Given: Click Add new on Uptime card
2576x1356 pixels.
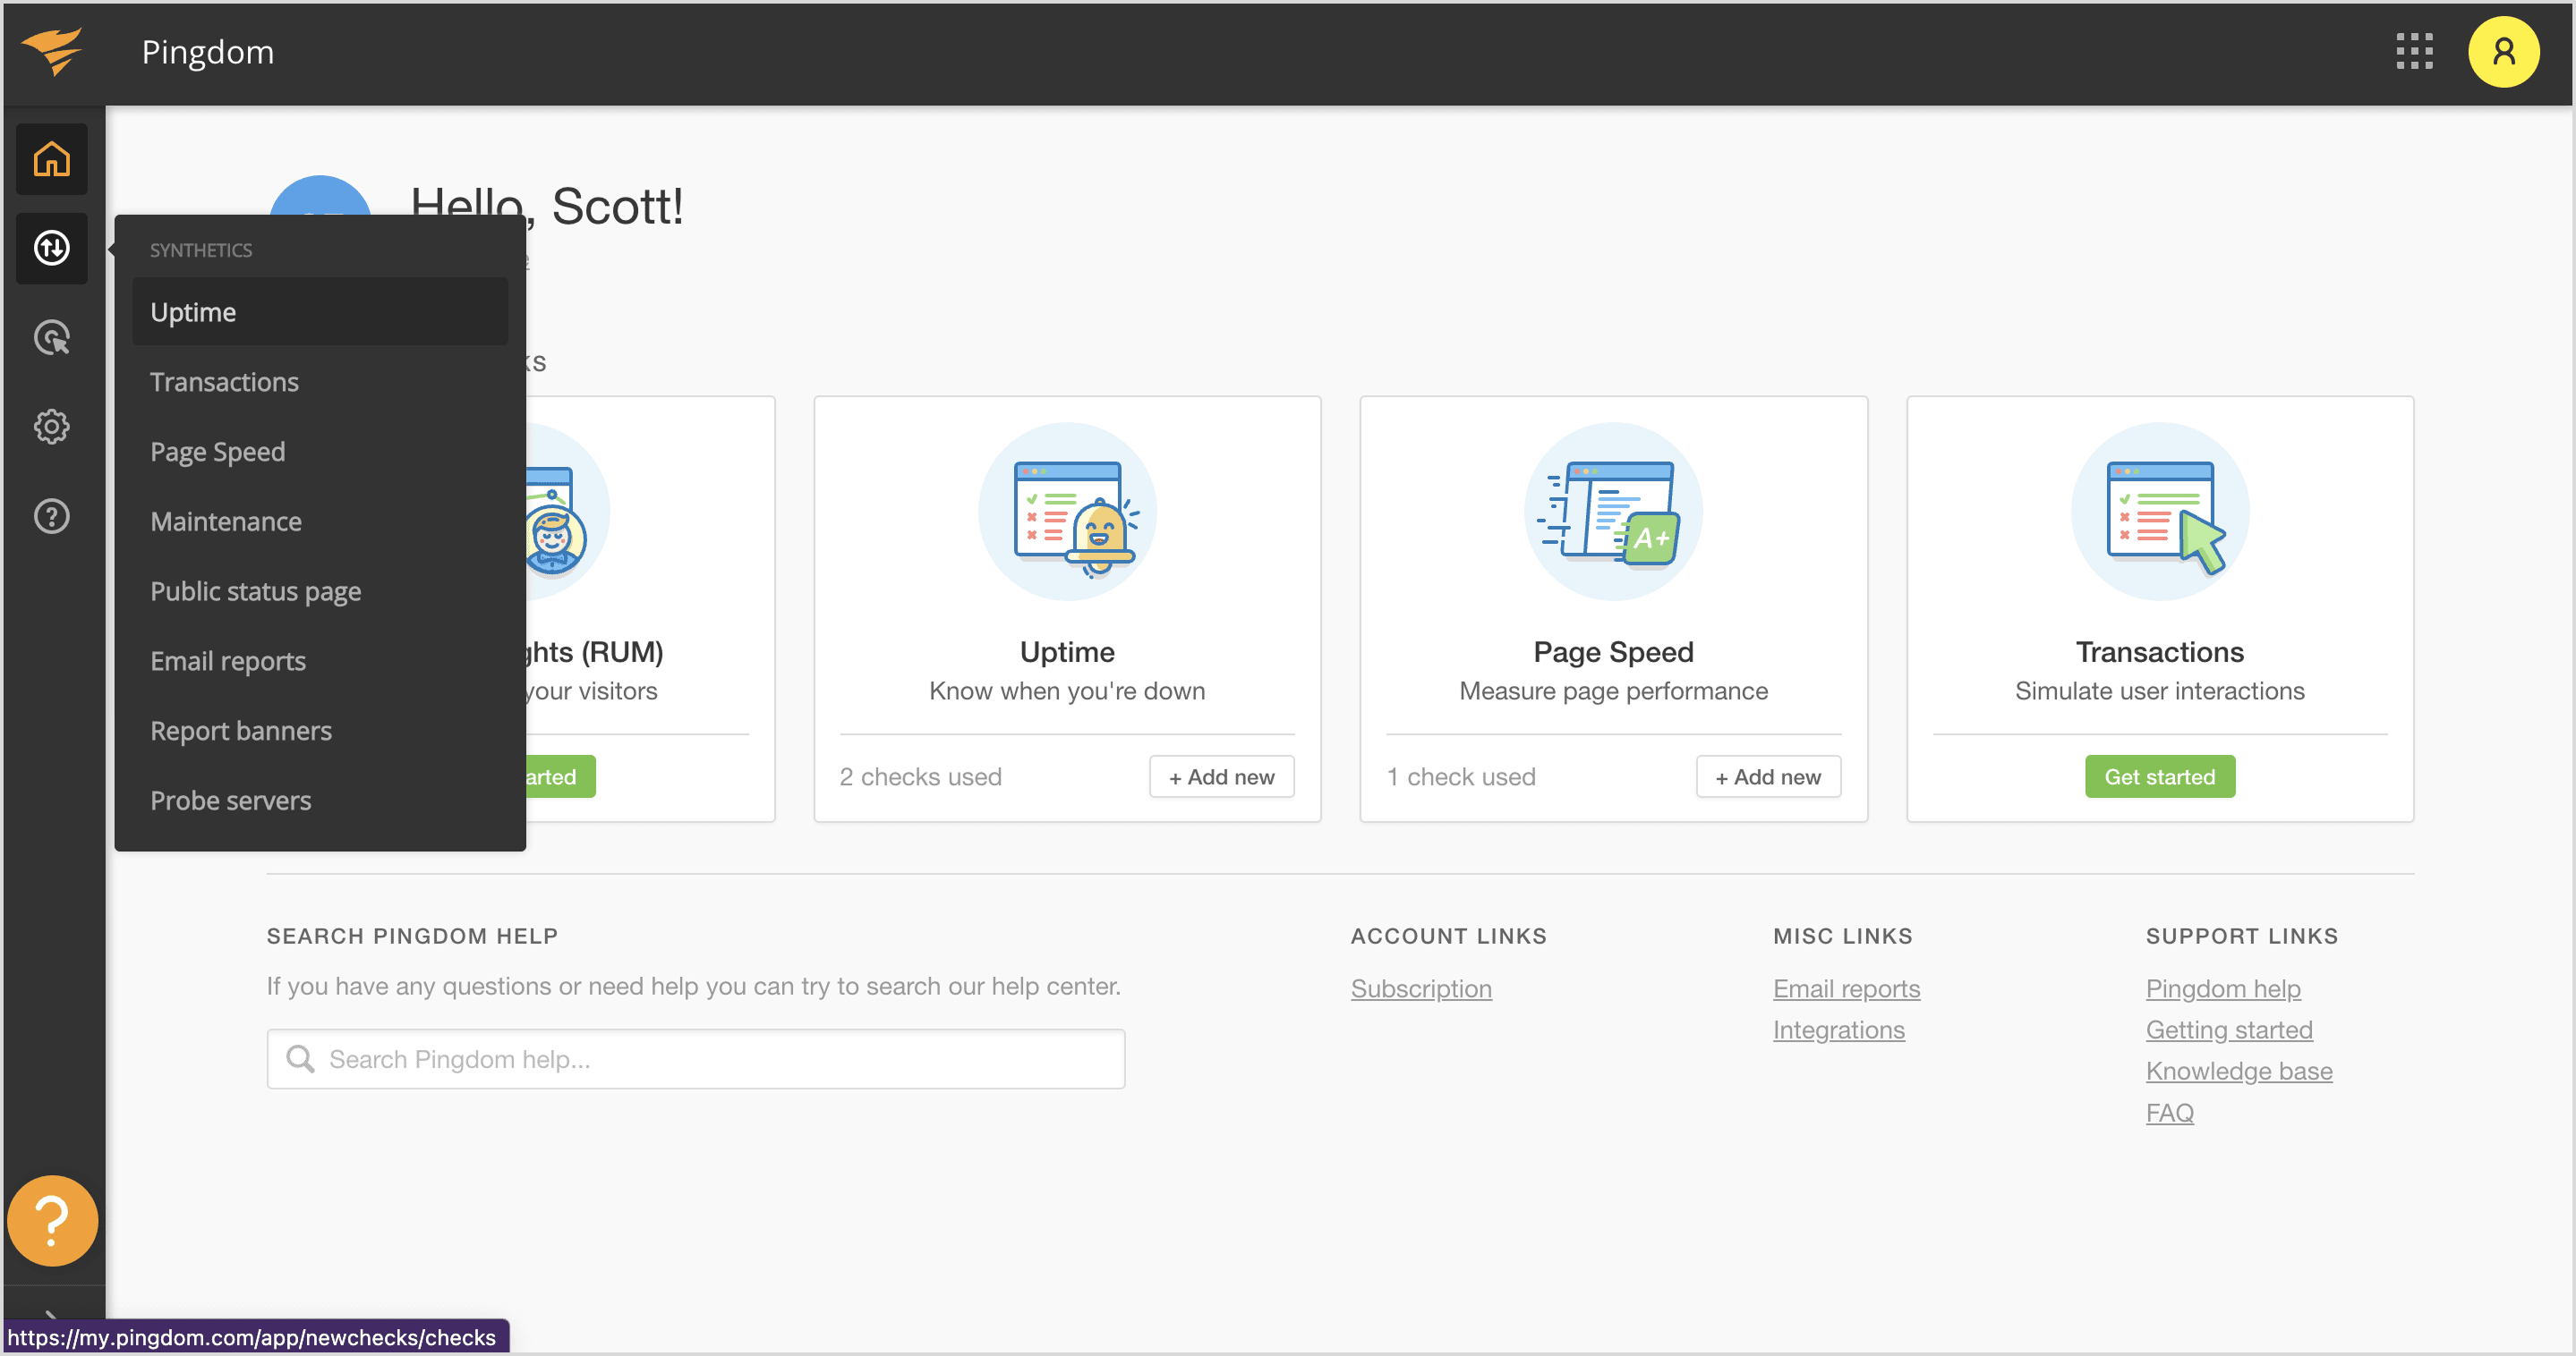Looking at the screenshot, I should pyautogui.click(x=1221, y=776).
